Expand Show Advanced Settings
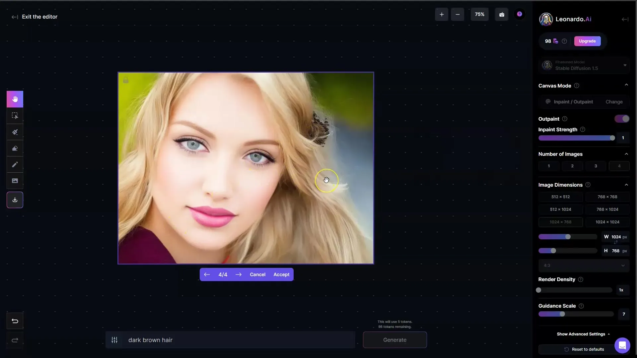Viewport: 637px width, 358px height. point(583,333)
